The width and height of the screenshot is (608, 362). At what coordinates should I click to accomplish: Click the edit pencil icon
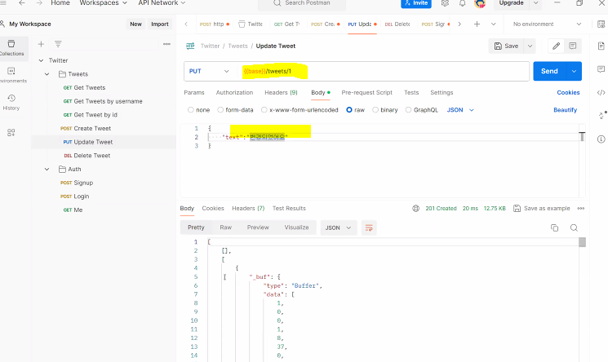[x=556, y=46]
